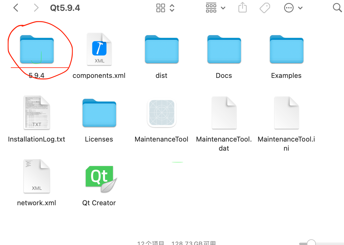Select the network.xml file
Image resolution: width=344 pixels, height=245 pixels.
pos(37,176)
